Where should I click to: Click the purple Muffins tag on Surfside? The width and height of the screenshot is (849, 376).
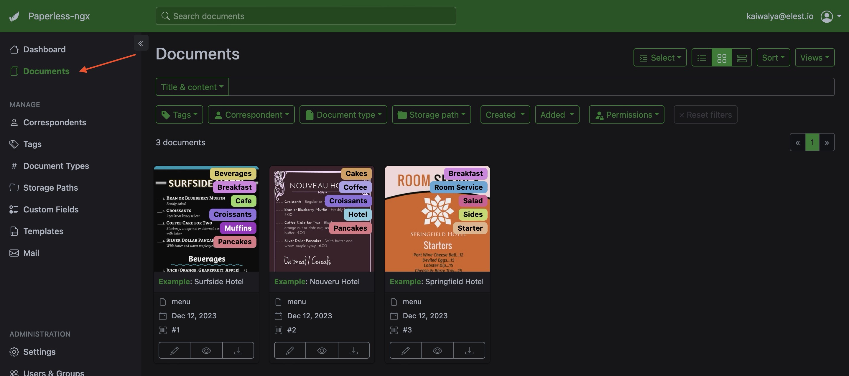(238, 228)
